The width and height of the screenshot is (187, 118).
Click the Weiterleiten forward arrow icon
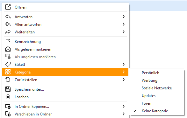pyautogui.click(x=8, y=32)
